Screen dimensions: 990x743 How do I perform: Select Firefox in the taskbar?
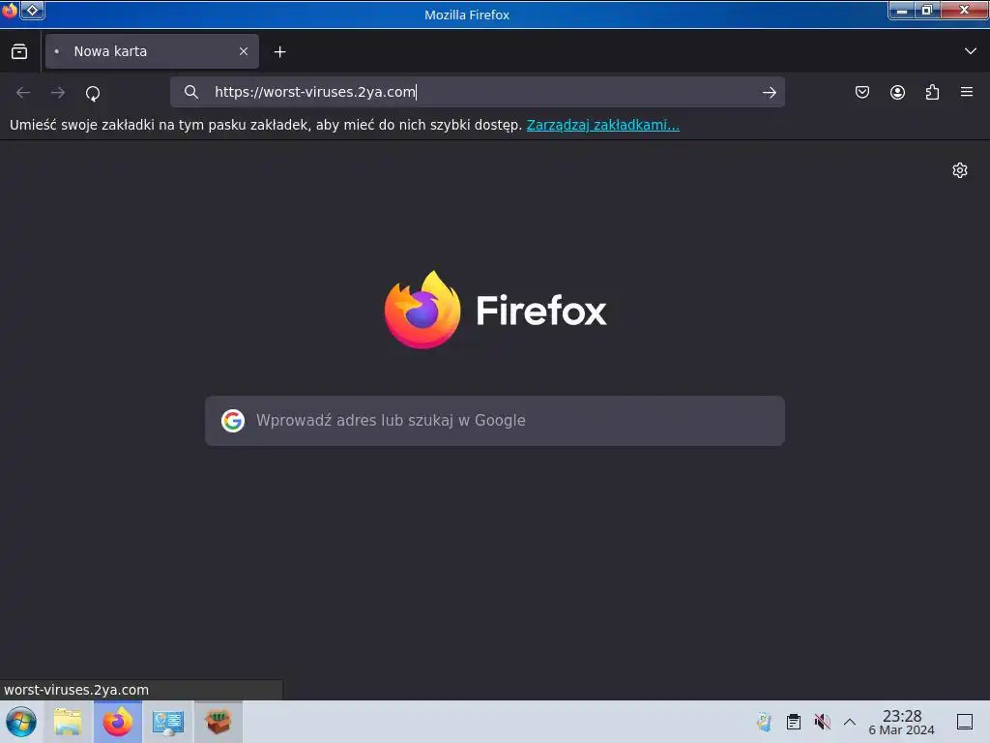point(118,722)
